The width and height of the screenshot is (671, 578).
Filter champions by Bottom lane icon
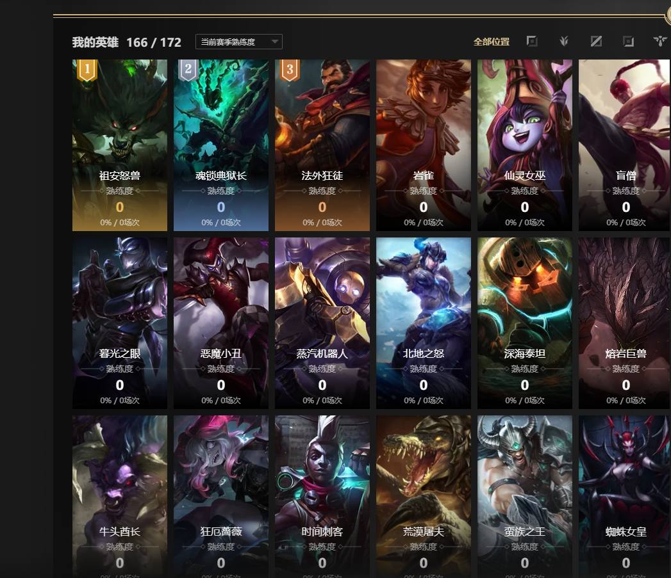click(628, 42)
